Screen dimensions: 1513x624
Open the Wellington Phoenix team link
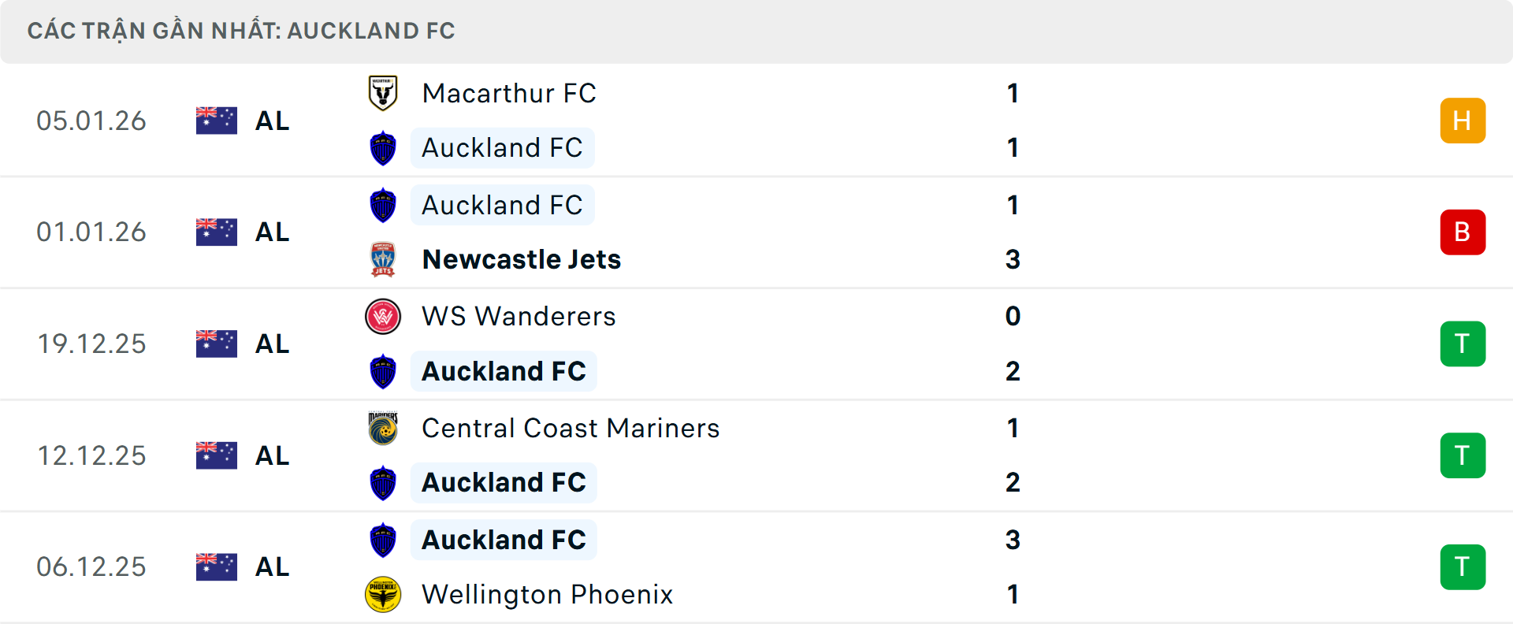coord(548,594)
